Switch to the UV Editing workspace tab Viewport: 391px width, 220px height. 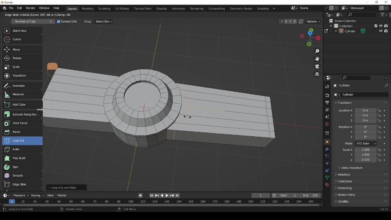[x=122, y=9]
